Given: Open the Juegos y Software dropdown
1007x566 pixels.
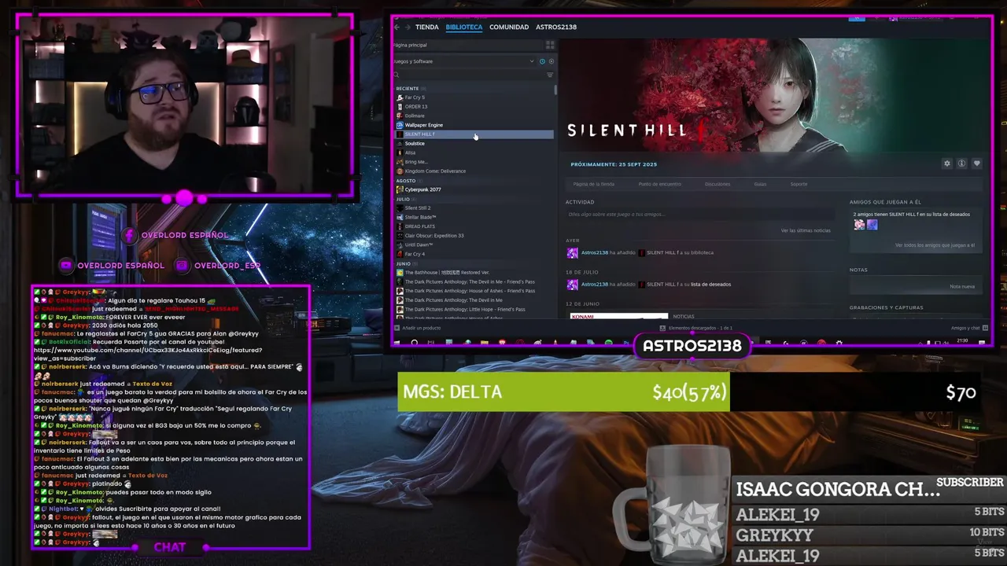Looking at the screenshot, I should tap(463, 61).
